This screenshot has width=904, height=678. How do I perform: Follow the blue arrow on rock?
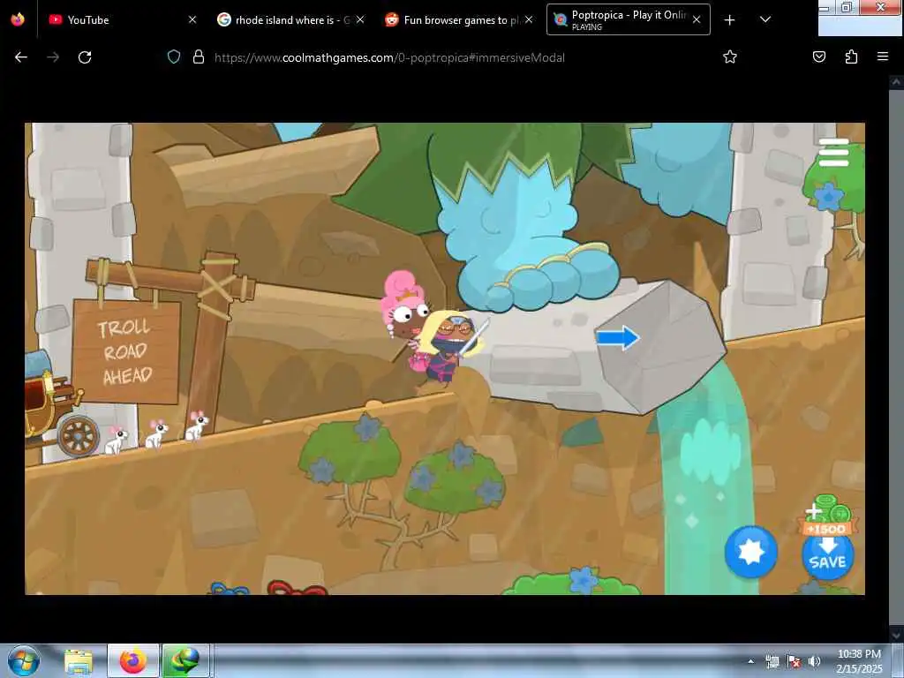point(617,337)
